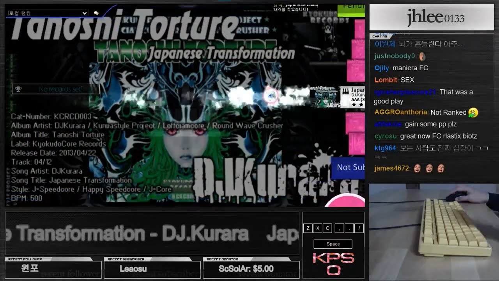Viewport: 499px width, 281px height.
Task: Click the 'Style: J-Speedcore' info line
Action: (91, 189)
